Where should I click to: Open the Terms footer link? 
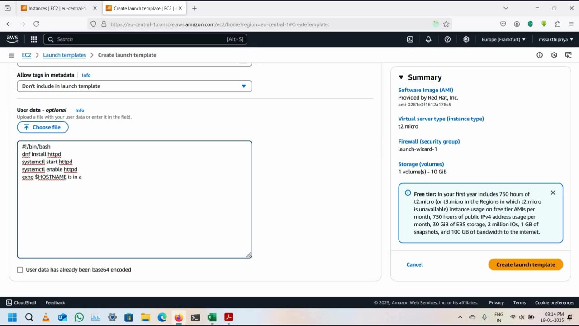[x=519, y=302]
